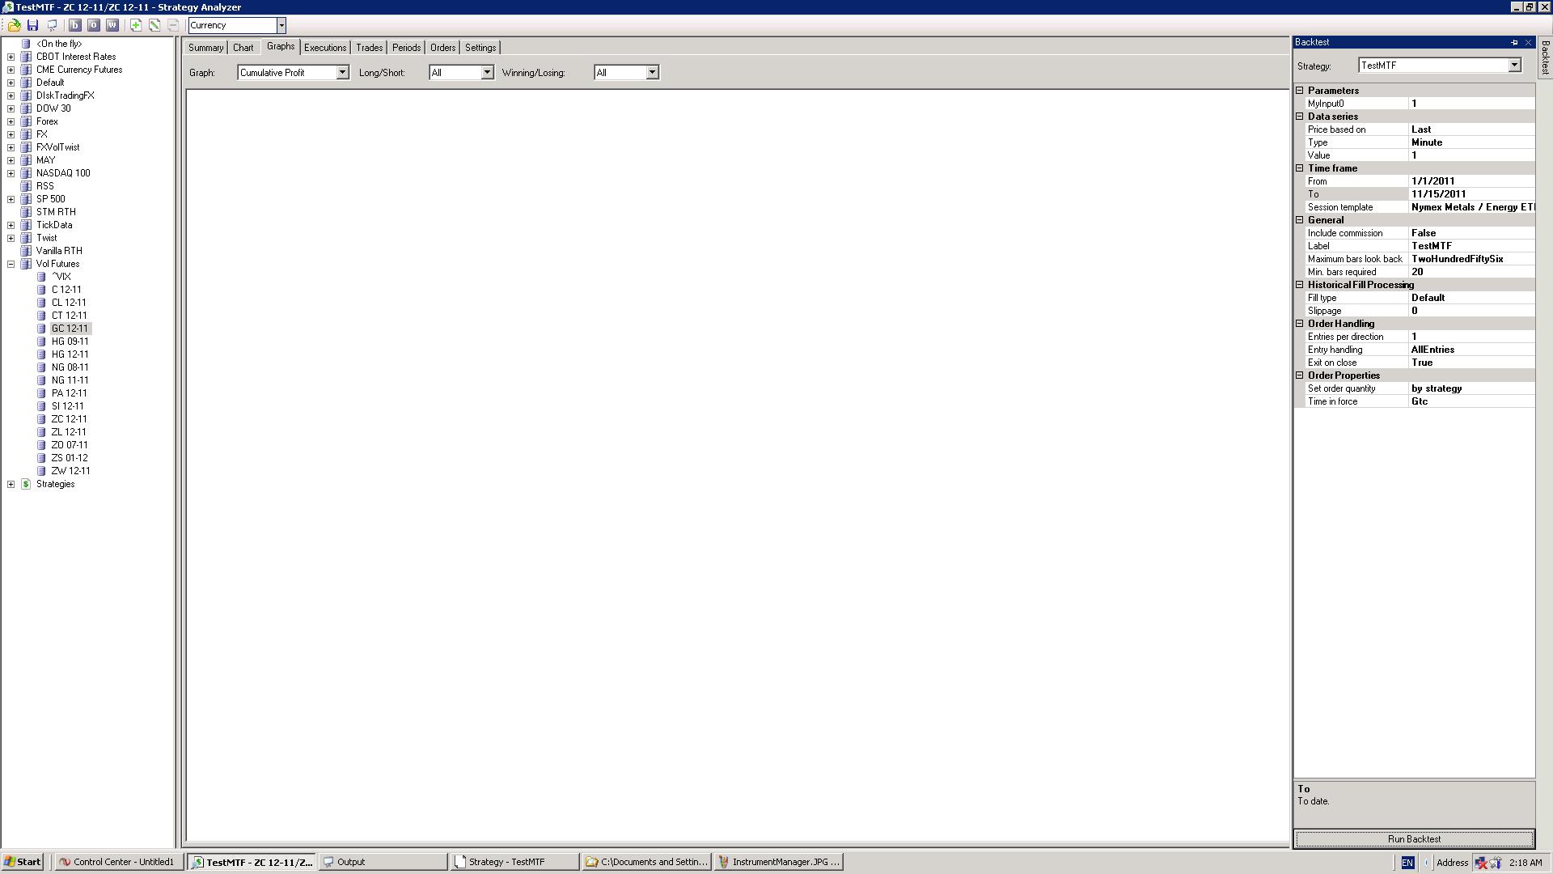Collapse the Time frame property section
The height and width of the screenshot is (874, 1553).
point(1300,168)
